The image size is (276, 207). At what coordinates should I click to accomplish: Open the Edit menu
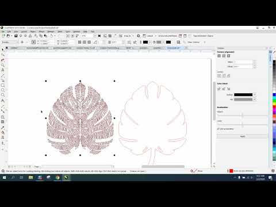(9, 32)
